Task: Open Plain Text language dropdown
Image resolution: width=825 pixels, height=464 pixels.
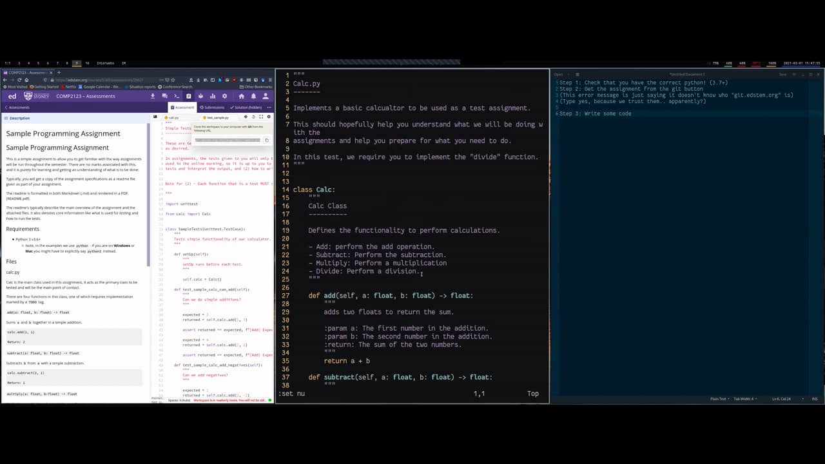Action: coord(721,399)
